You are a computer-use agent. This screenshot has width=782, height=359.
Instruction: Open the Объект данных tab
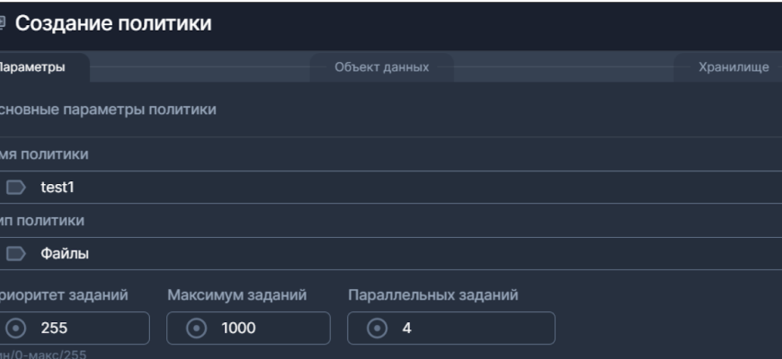(x=381, y=68)
